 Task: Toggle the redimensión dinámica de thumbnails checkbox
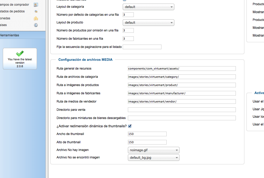(x=130, y=126)
